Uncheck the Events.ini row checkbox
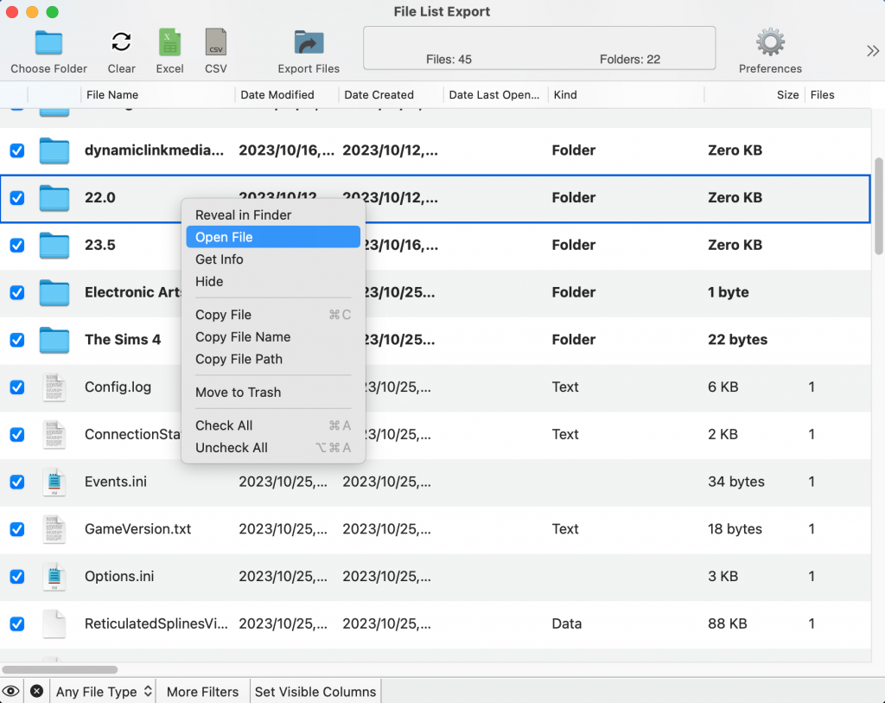This screenshot has height=703, width=885. pyautogui.click(x=17, y=482)
